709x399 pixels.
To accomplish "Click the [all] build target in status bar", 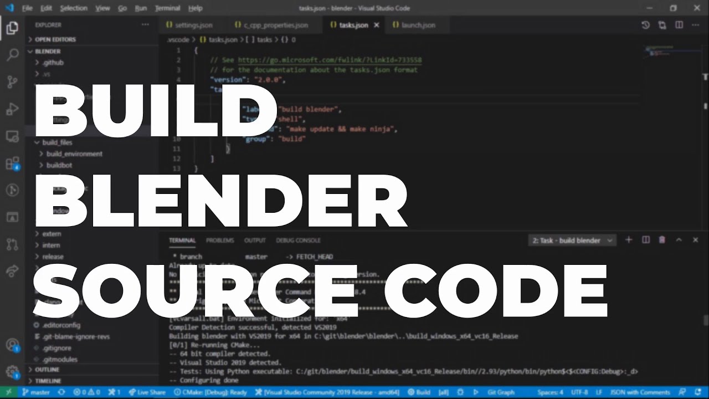I will 444,392.
